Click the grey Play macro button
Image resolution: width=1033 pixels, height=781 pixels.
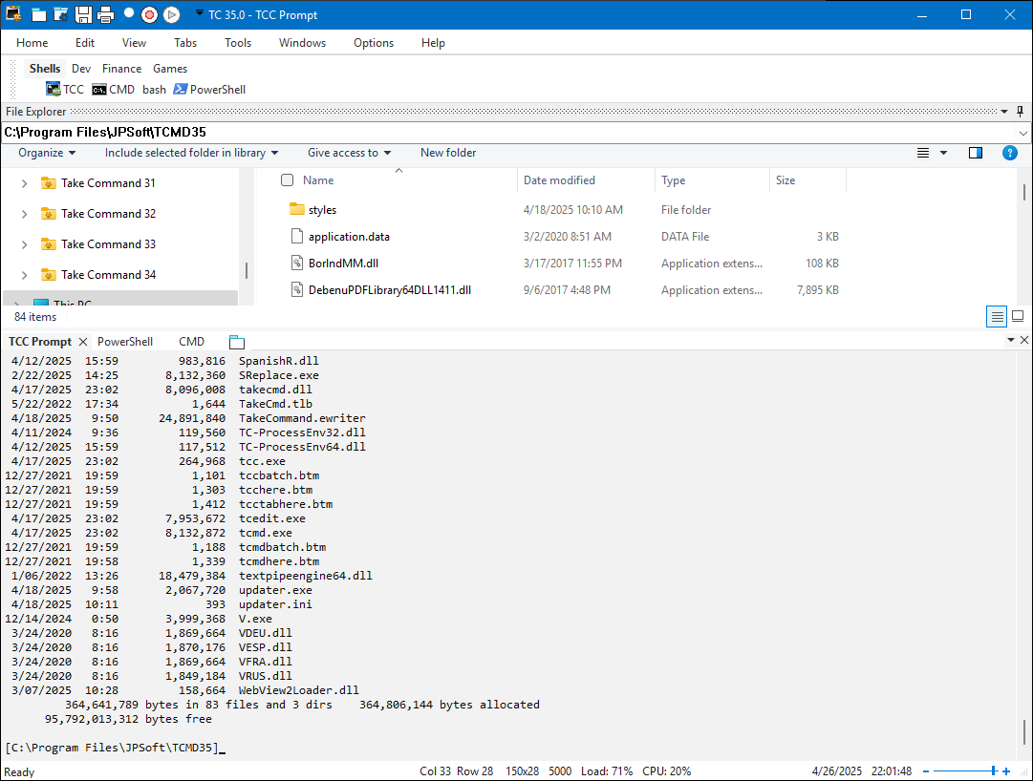click(x=171, y=14)
